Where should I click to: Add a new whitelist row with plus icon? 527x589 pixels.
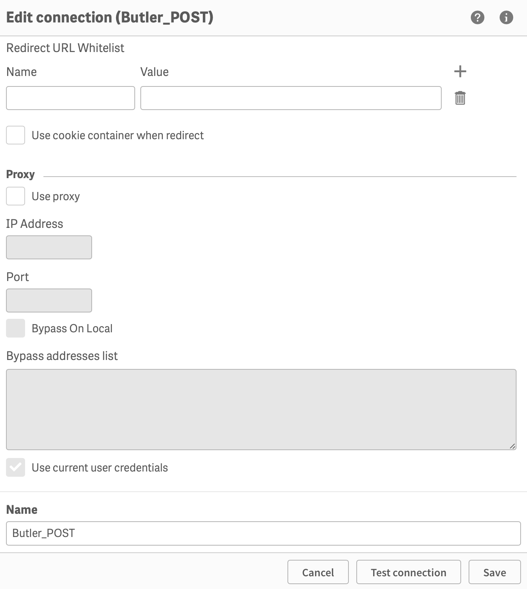[460, 71]
